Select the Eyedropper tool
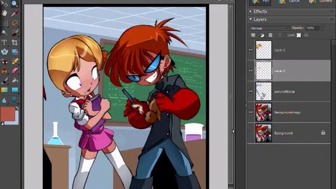The width and height of the screenshot is (336, 189). click(x=15, y=13)
